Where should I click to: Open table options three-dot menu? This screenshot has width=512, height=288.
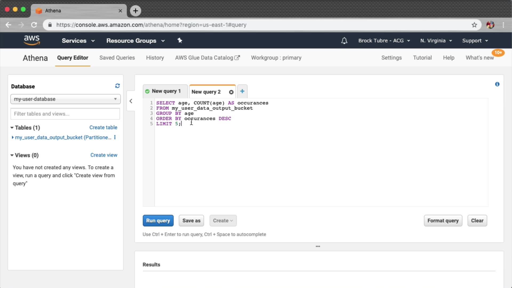115,137
